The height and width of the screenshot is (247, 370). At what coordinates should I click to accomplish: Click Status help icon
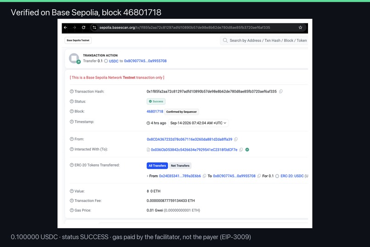(x=72, y=101)
